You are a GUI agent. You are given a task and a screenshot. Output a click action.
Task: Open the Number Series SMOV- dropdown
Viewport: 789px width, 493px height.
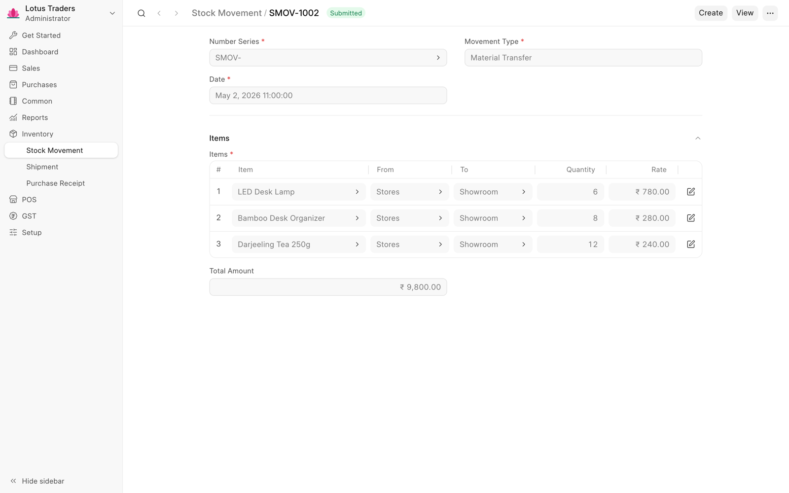[x=328, y=58]
